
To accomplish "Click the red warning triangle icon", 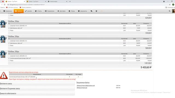I will point(4,76).
